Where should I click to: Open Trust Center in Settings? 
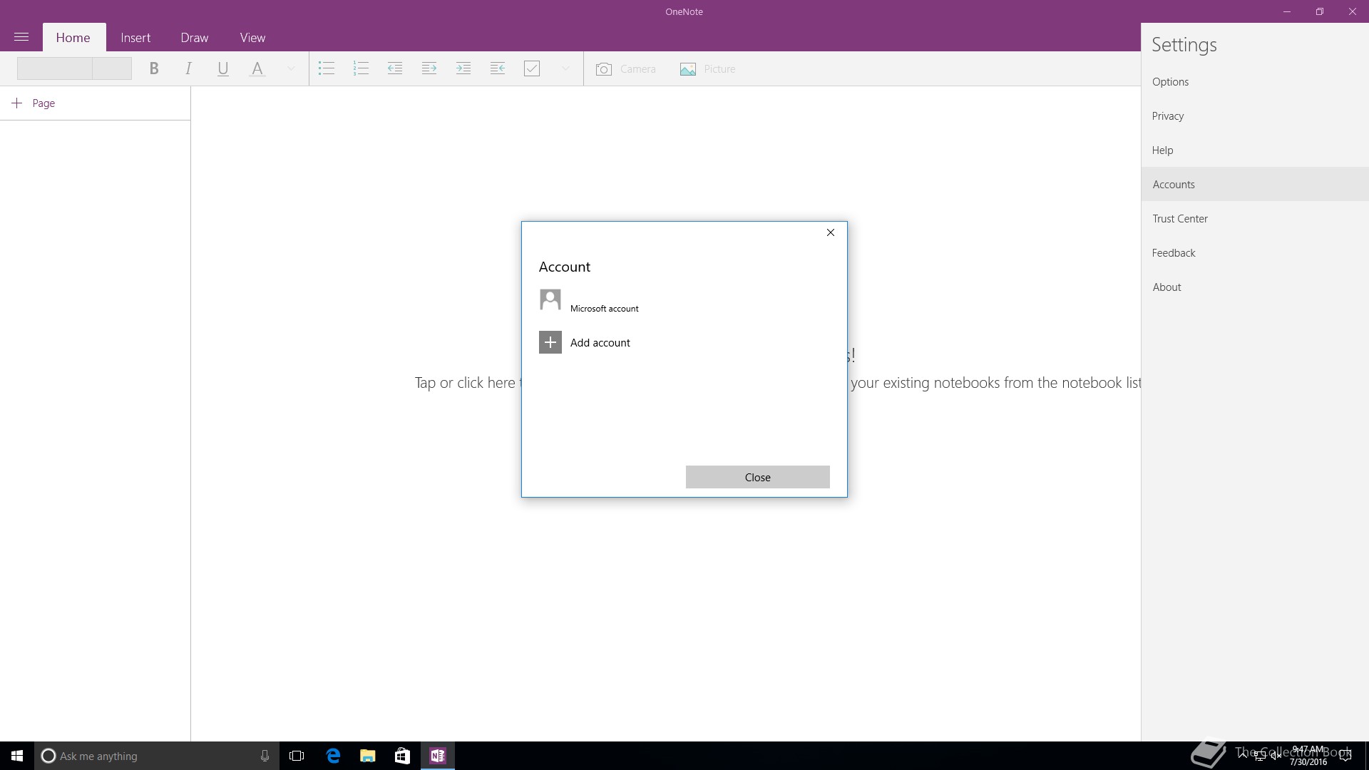1255,219
